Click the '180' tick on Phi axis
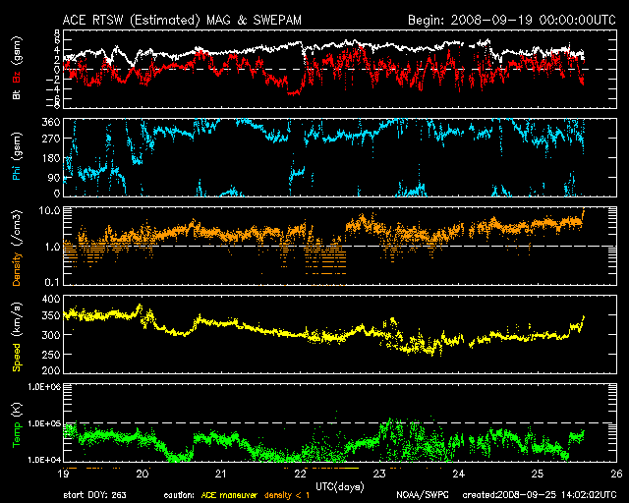This screenshot has height=503, width=629. (51, 158)
